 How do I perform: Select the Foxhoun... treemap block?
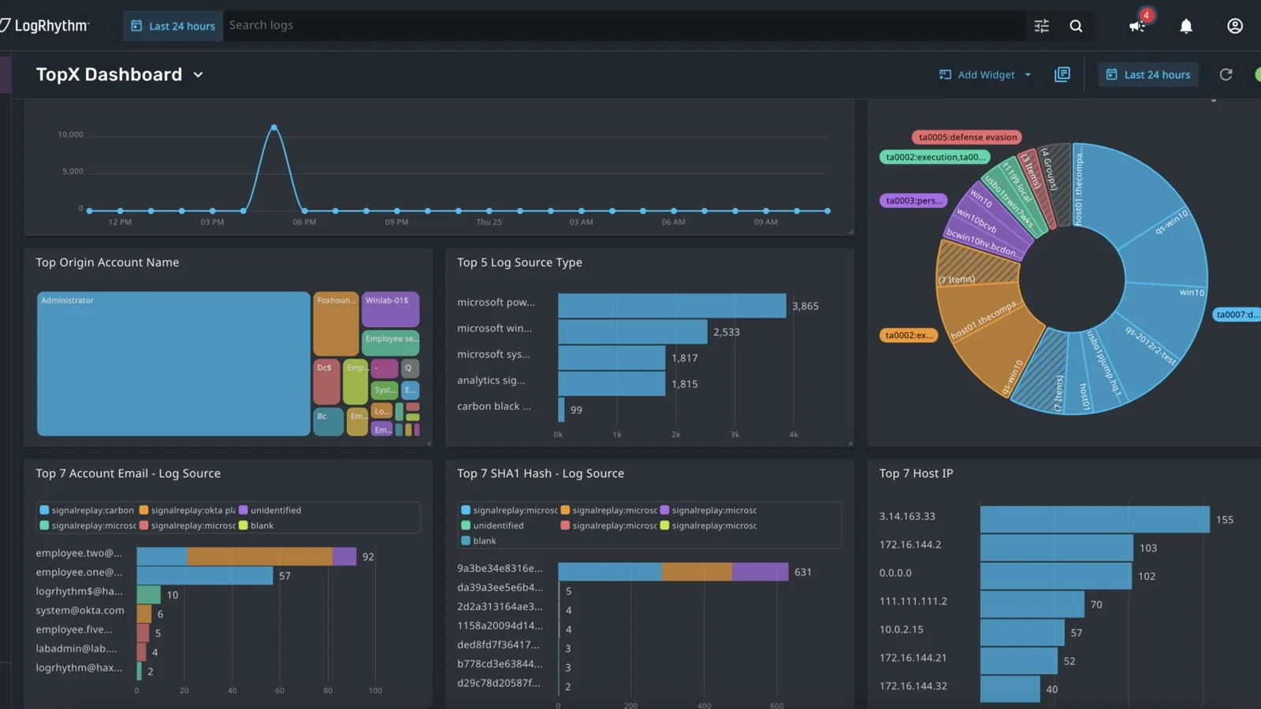[336, 324]
